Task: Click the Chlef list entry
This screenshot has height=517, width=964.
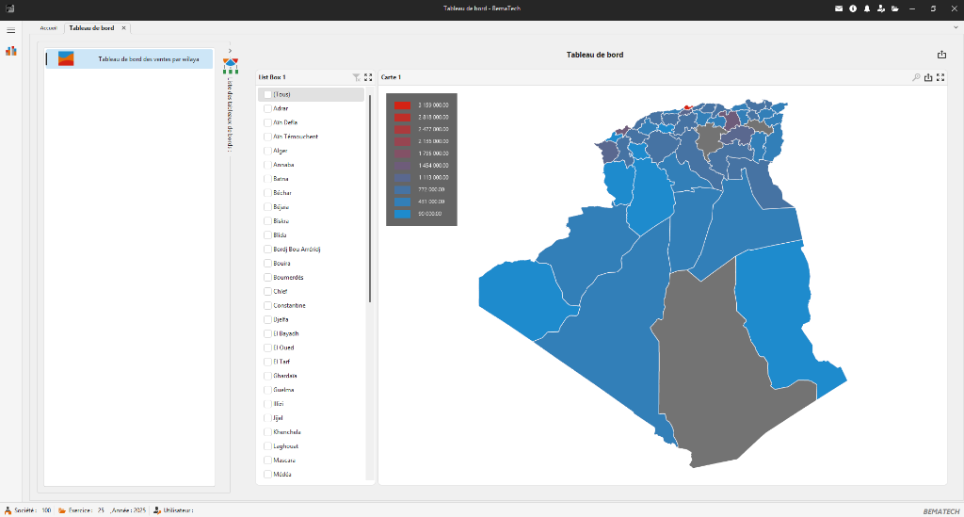Action: tap(281, 291)
